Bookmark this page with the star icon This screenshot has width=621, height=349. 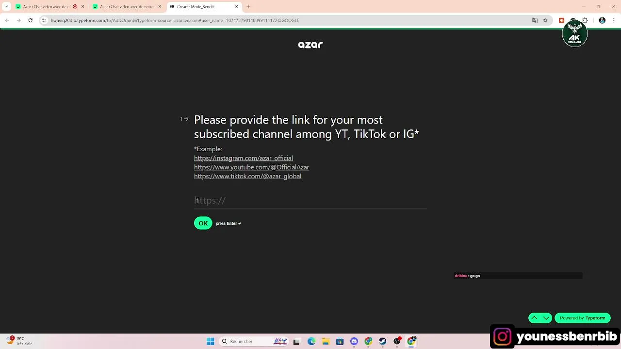pos(545,20)
